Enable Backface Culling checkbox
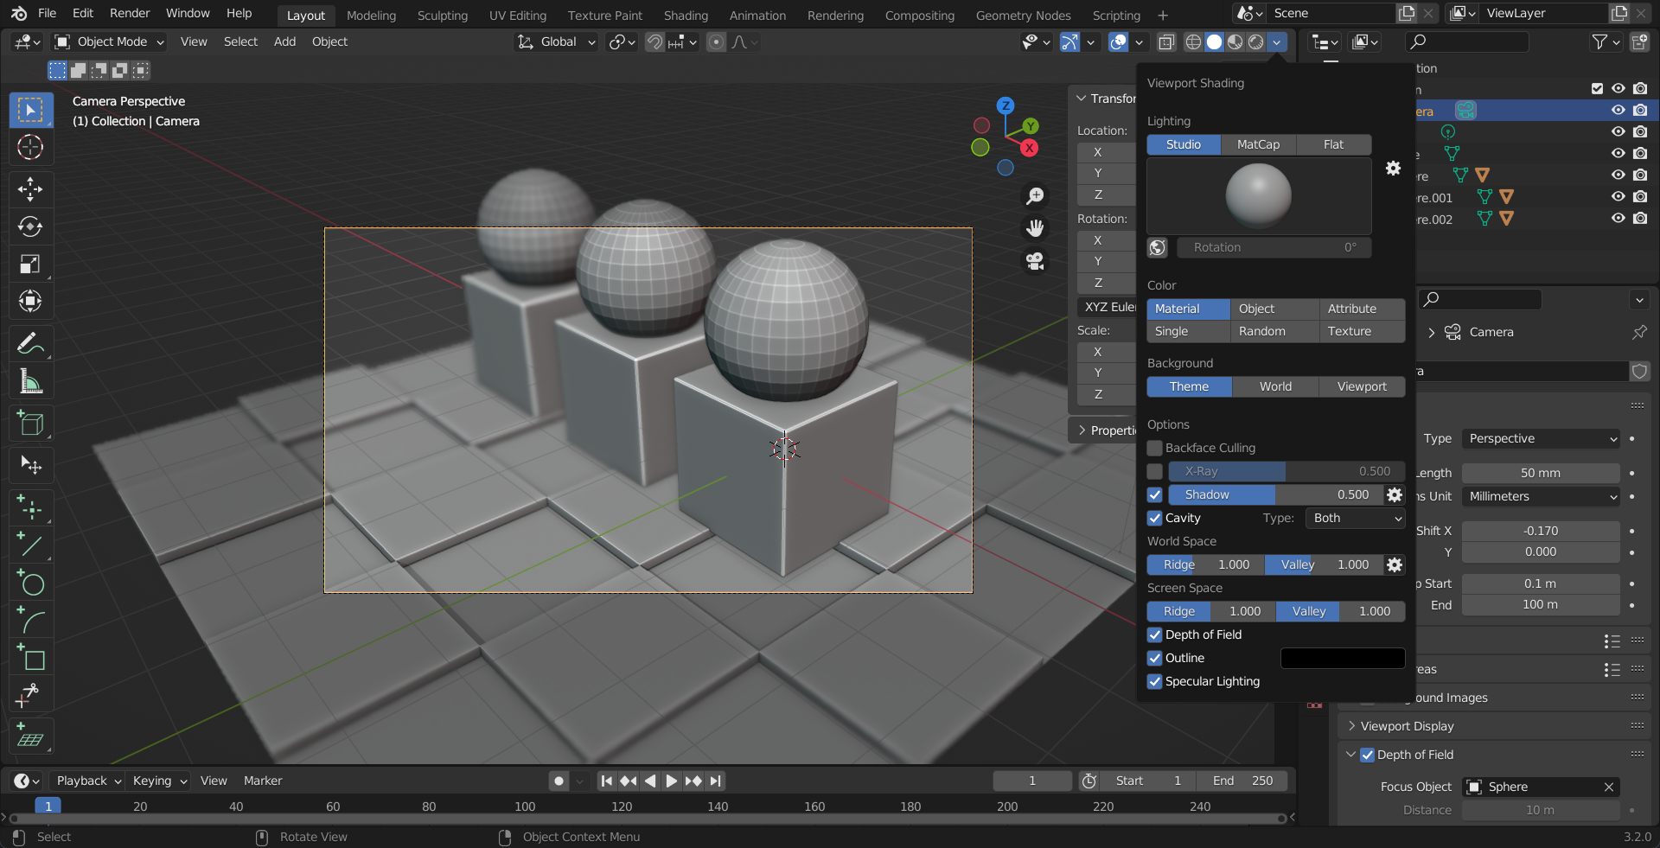Image resolution: width=1660 pixels, height=848 pixels. click(x=1155, y=449)
